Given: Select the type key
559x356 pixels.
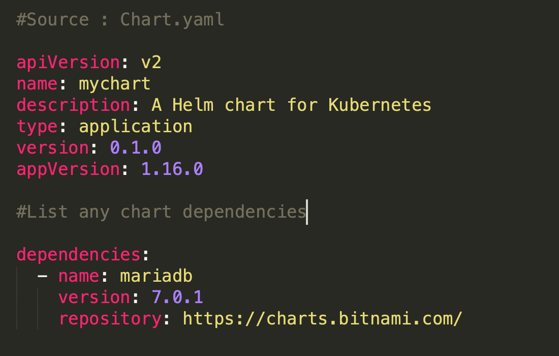Looking at the screenshot, I should click(x=36, y=126).
